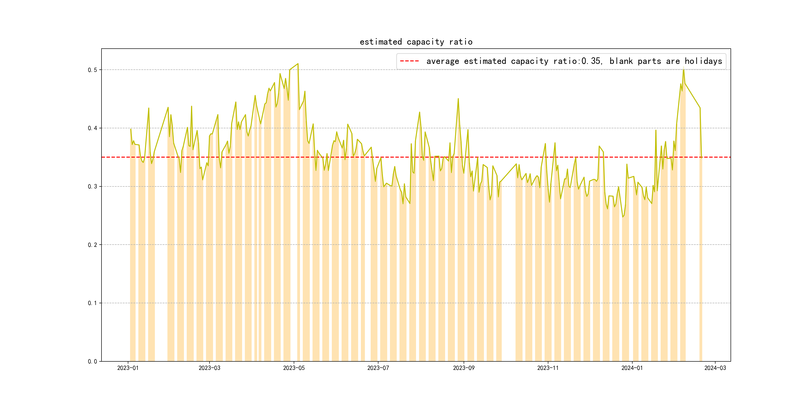Viewport: 812px width, 406px height.
Task: Click the first orange bar after 2023-01
Action: pyautogui.click(x=133, y=252)
